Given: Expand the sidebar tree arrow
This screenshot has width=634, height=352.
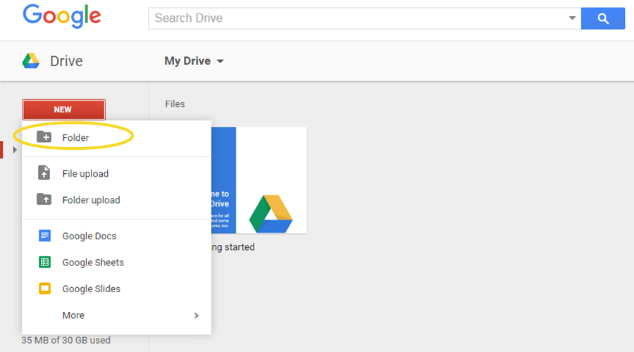Looking at the screenshot, I should tap(15, 149).
